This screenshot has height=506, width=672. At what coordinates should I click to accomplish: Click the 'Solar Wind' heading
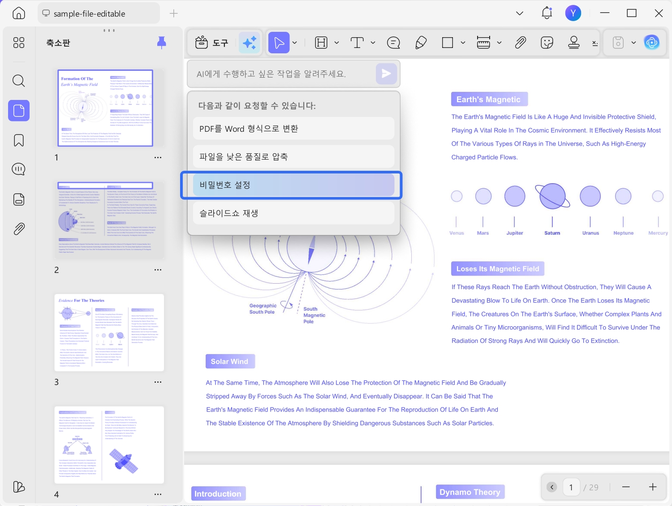(x=230, y=361)
